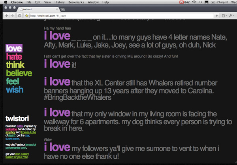Reload the page with refresh icon

pyautogui.click(x=19, y=15)
